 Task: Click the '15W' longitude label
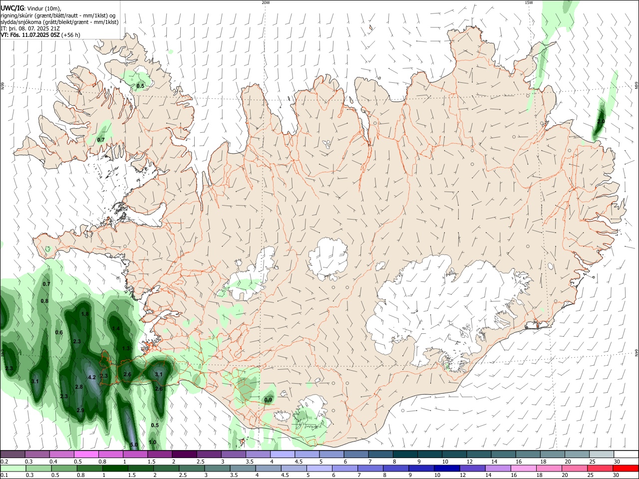point(529,2)
